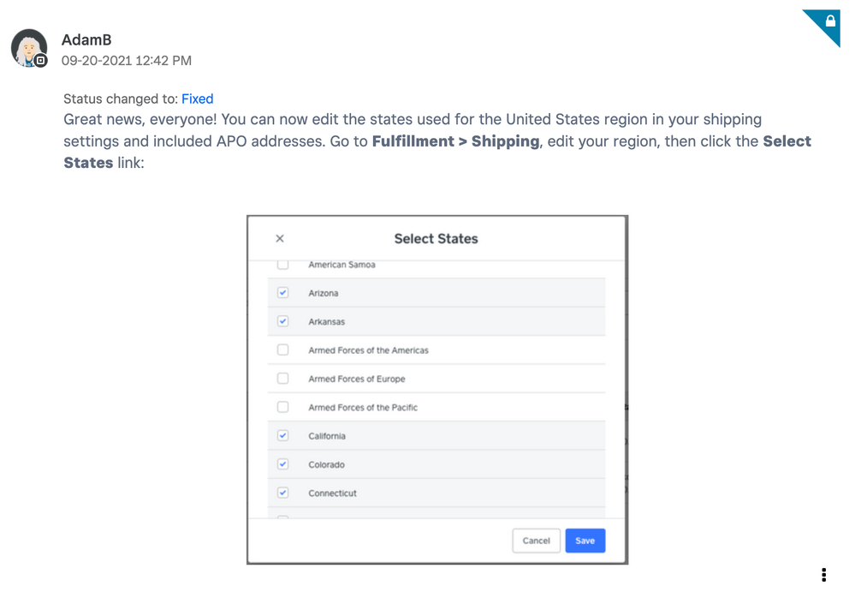Click AdamB's profile avatar

[x=28, y=47]
